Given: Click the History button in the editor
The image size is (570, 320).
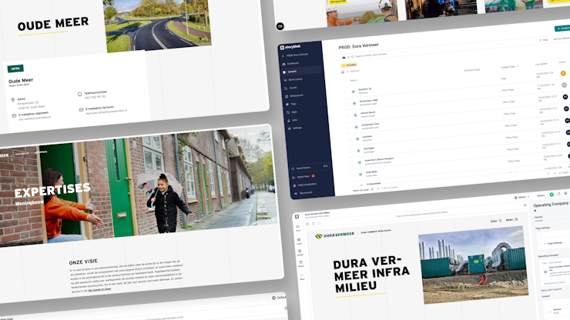Looking at the screenshot, I should [x=541, y=196].
